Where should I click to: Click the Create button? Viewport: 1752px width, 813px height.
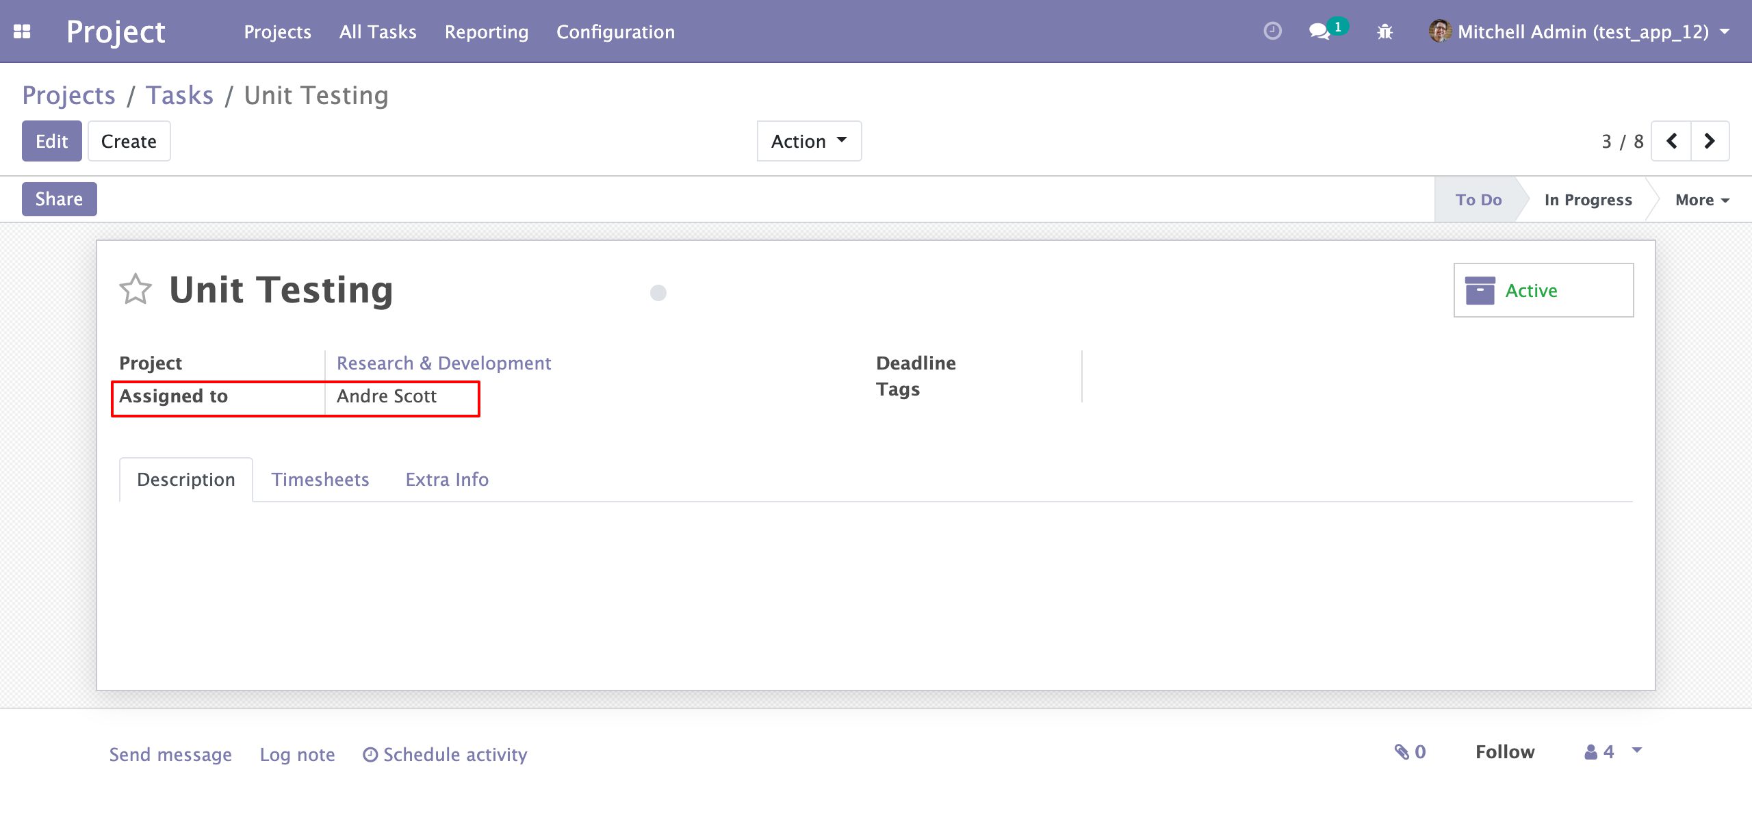coord(129,141)
